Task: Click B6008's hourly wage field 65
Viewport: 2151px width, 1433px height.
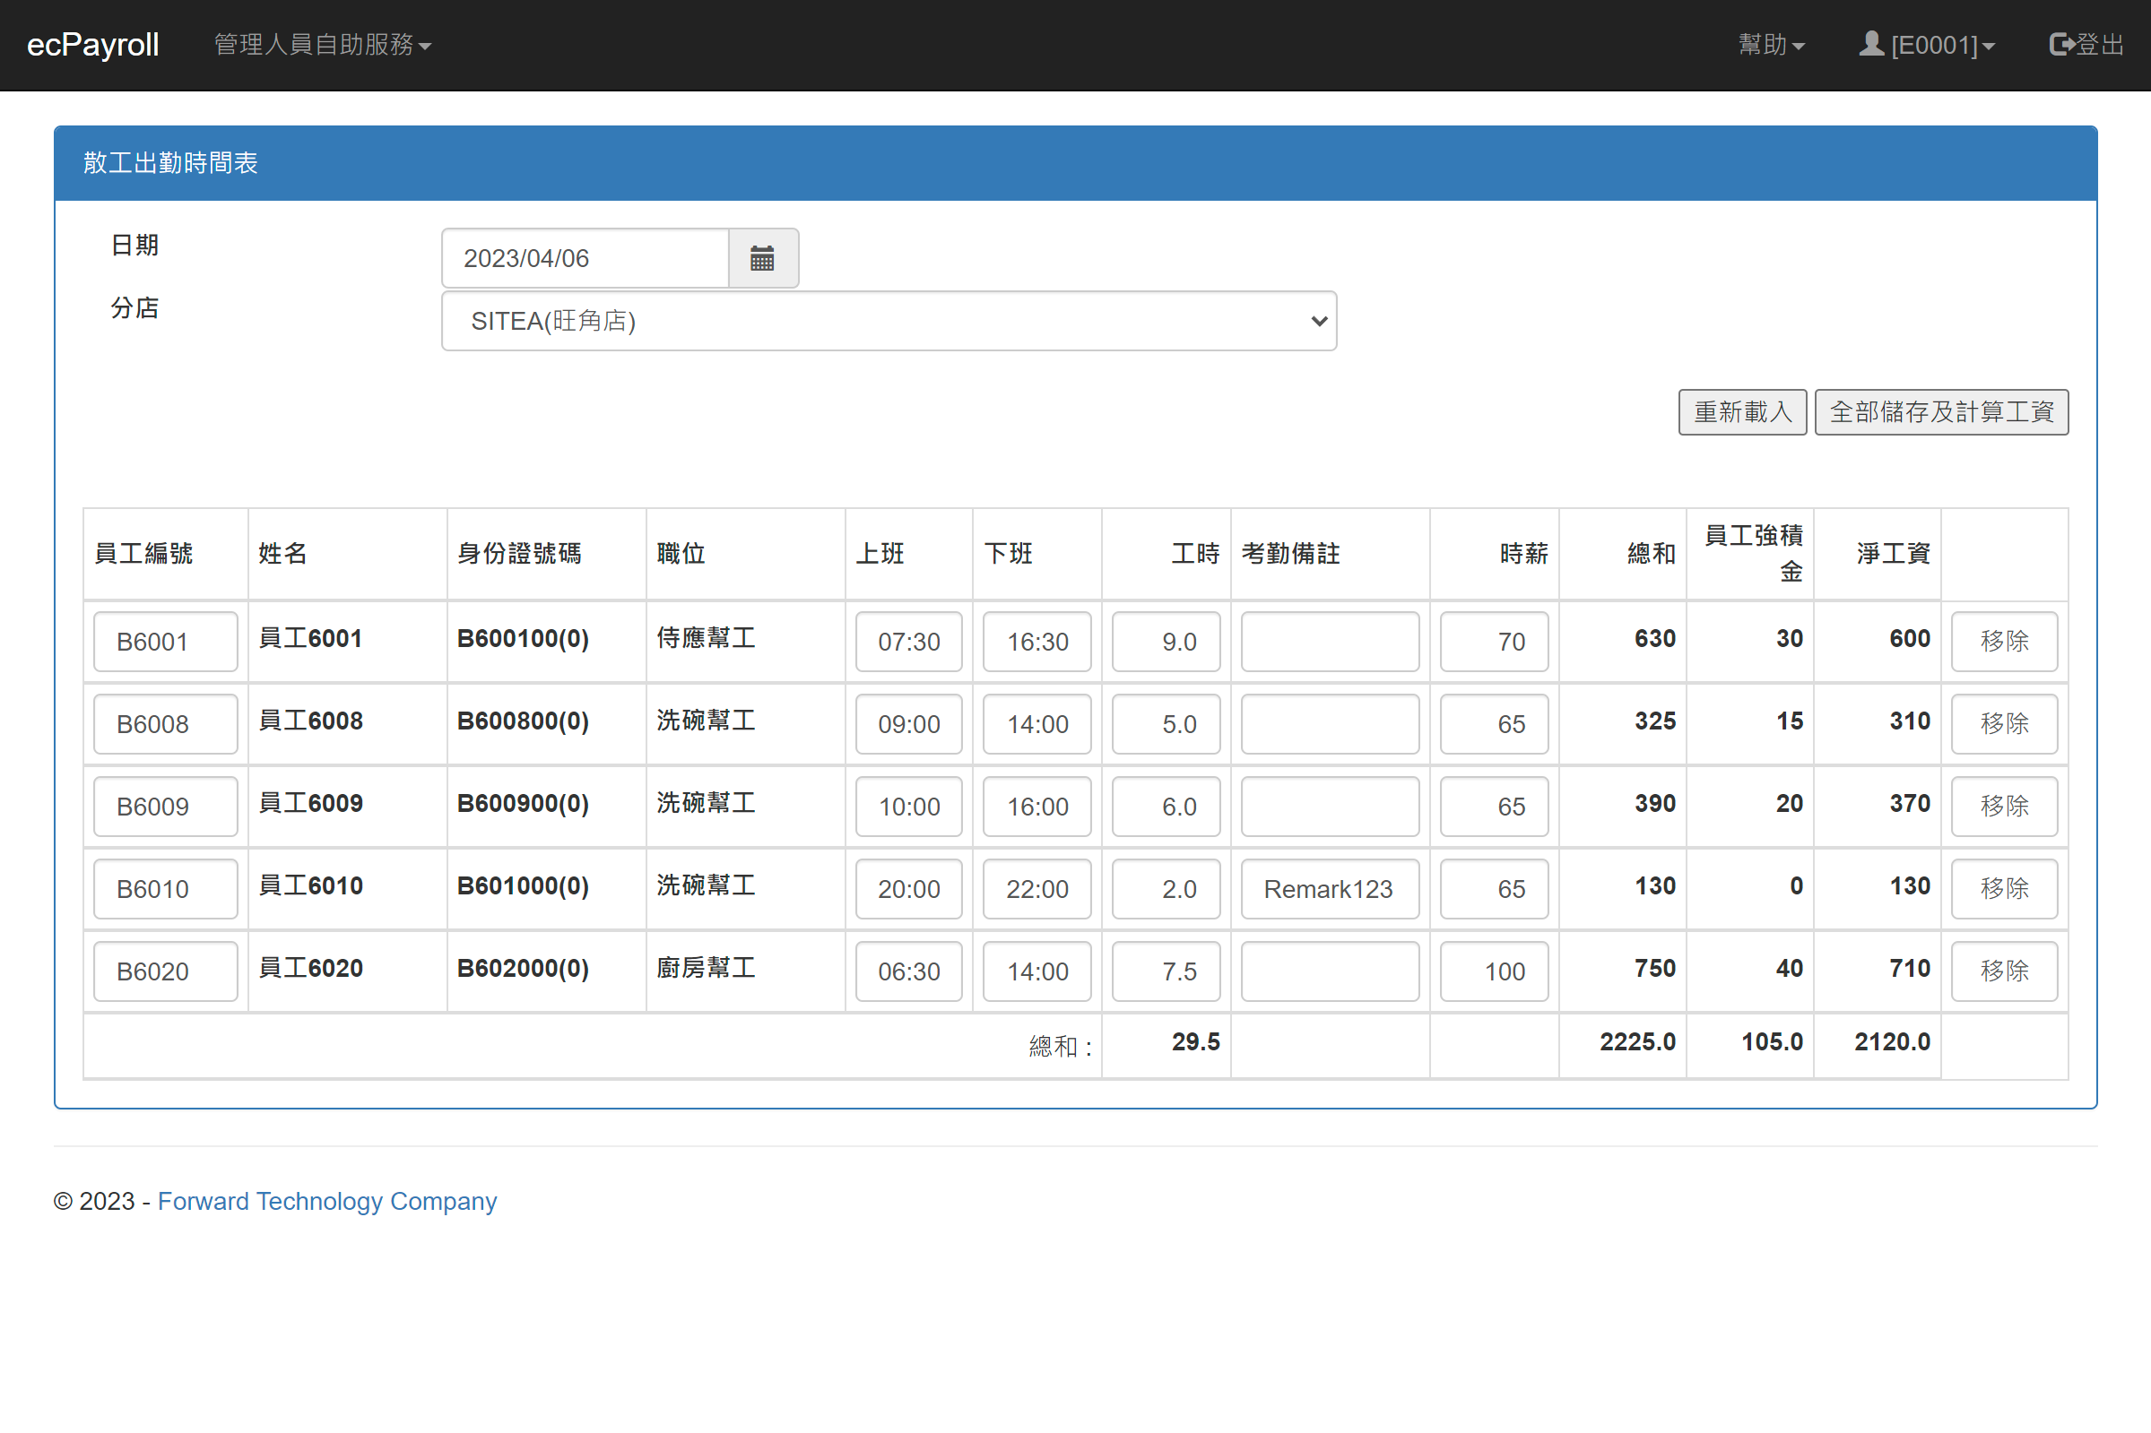Action: coord(1494,724)
